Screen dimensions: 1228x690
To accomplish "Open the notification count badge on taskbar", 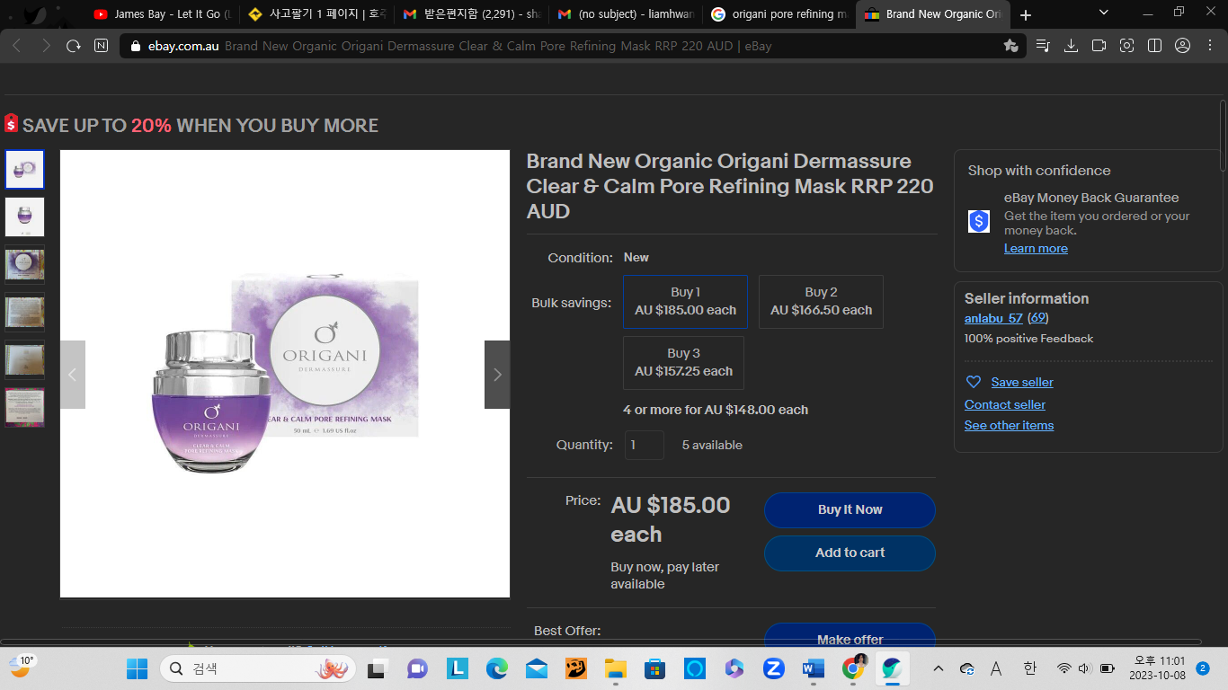I will click(x=1203, y=668).
